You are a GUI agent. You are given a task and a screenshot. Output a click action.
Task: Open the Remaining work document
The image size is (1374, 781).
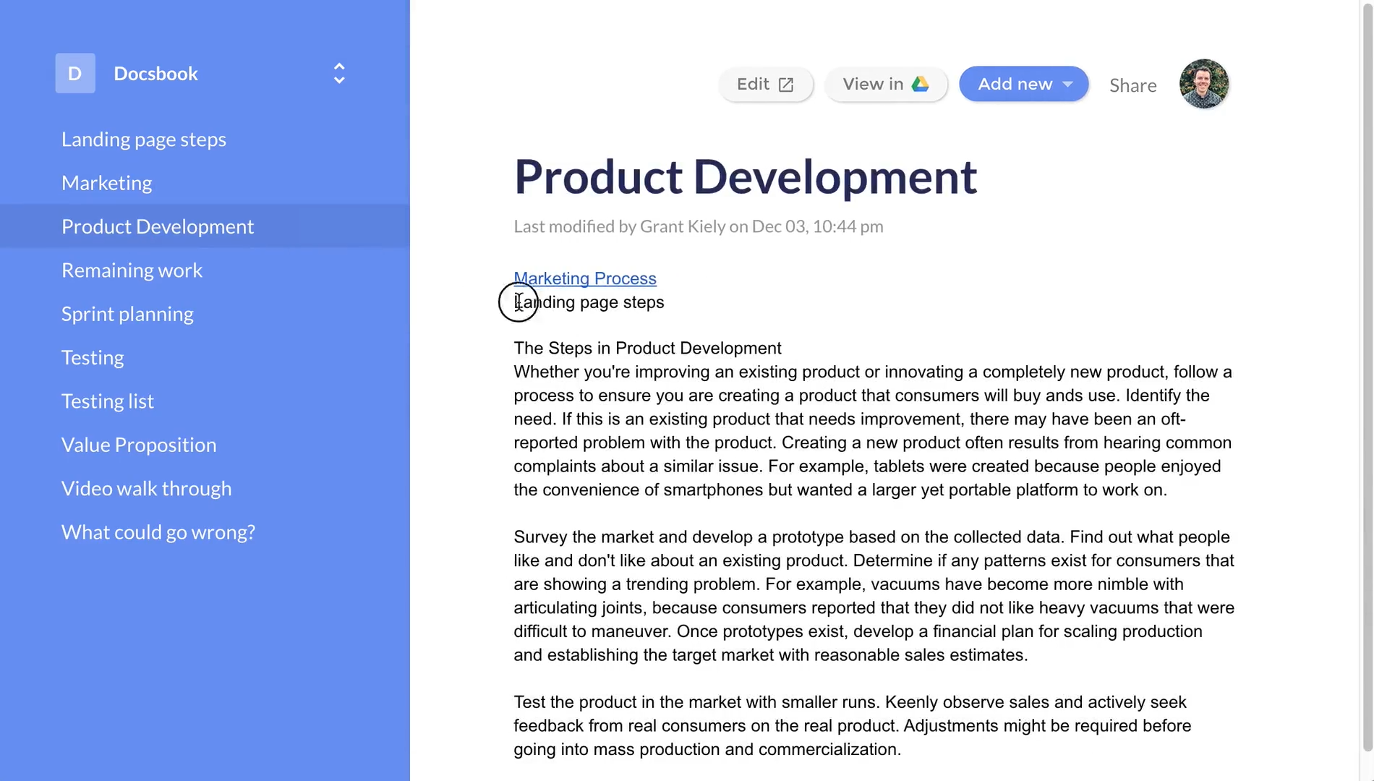pos(132,270)
